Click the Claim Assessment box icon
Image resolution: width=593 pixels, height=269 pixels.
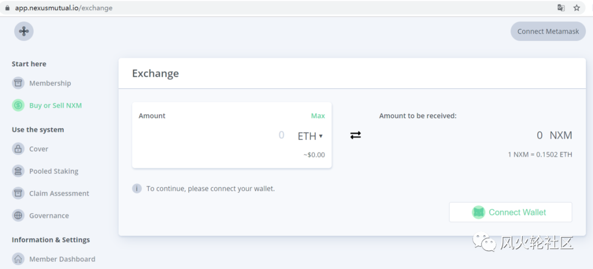(x=18, y=193)
